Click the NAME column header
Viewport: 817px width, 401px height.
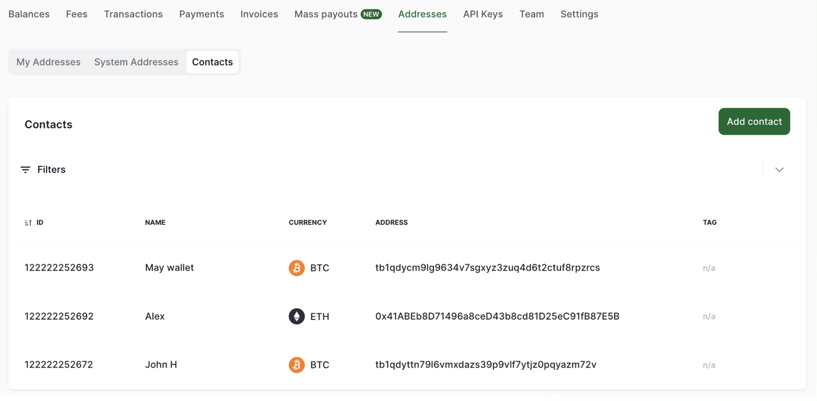point(155,223)
